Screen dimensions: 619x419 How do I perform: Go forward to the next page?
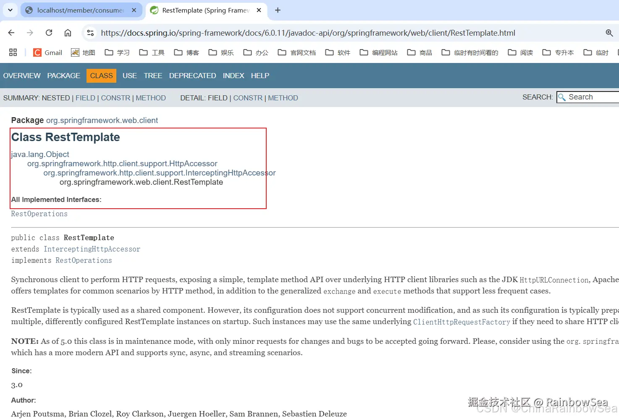(30, 33)
